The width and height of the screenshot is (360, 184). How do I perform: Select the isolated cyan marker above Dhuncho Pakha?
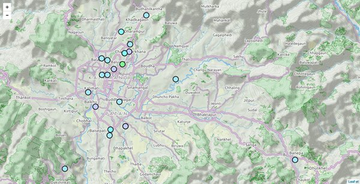pyautogui.click(x=175, y=79)
